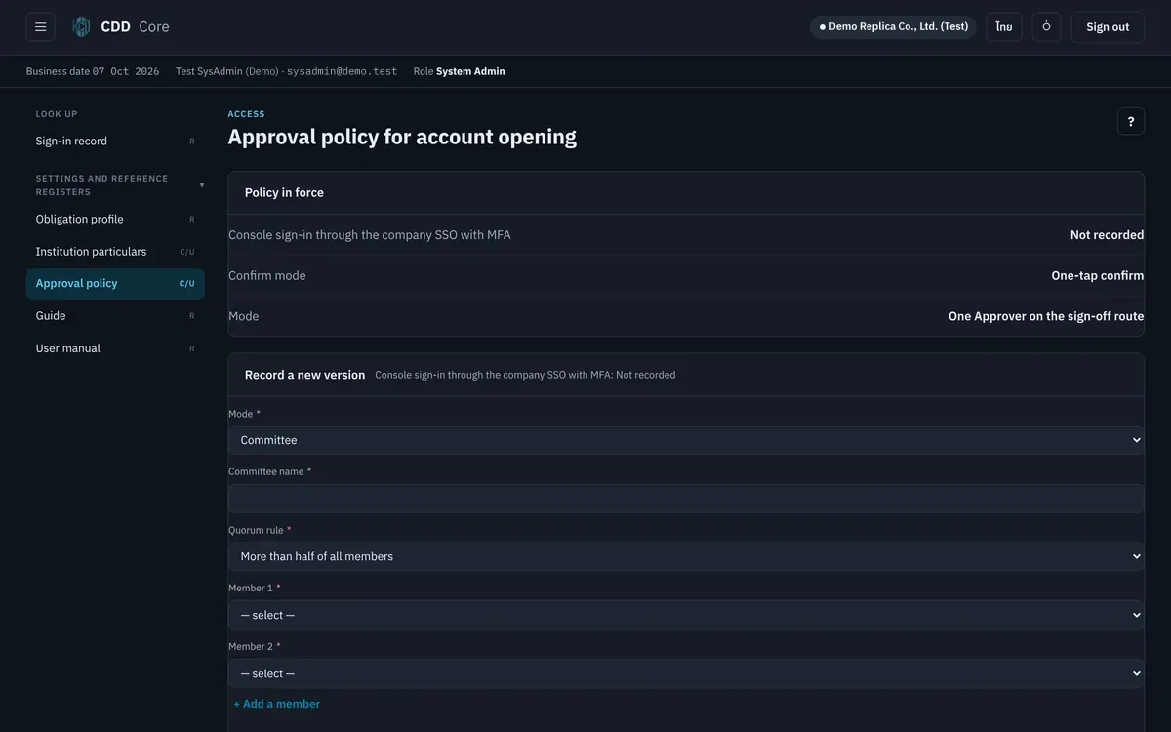This screenshot has width=1171, height=732.
Task: Focus the Committee name input field
Action: (686, 499)
